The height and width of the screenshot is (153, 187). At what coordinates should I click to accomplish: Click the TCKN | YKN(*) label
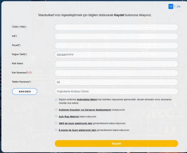coord(19,27)
